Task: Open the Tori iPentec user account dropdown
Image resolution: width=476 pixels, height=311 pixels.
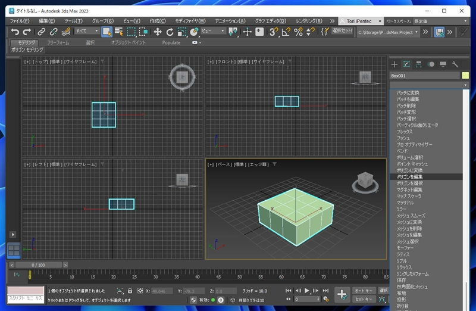Action: (x=361, y=21)
